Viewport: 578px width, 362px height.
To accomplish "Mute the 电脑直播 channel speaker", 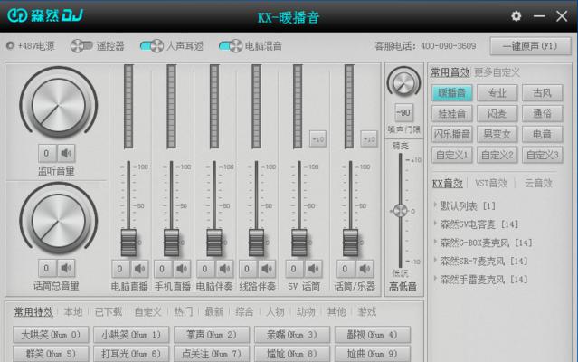I will tap(139, 269).
